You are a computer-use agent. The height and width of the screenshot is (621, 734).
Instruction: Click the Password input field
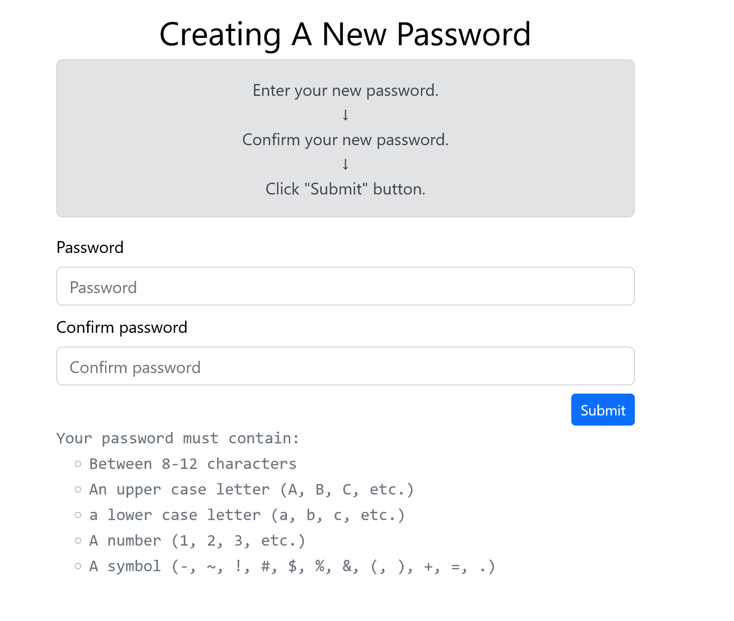(345, 286)
